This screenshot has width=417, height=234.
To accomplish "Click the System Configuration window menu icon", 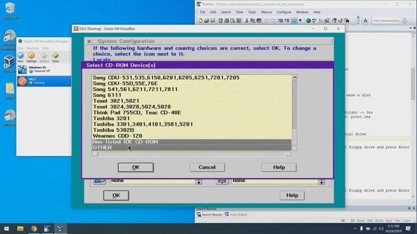I will (89, 42).
